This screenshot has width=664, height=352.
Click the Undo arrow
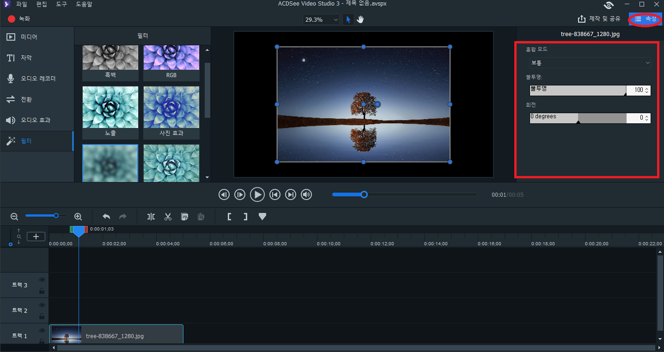[106, 216]
